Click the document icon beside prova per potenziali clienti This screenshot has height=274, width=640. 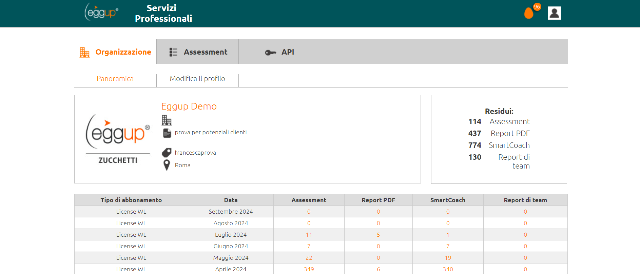pyautogui.click(x=167, y=133)
